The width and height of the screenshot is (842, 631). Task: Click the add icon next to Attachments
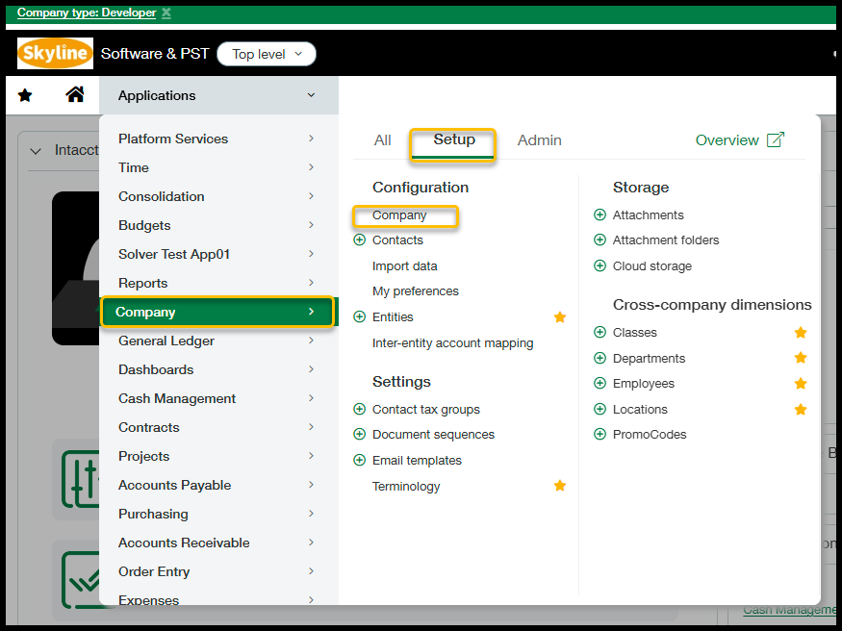coord(600,215)
